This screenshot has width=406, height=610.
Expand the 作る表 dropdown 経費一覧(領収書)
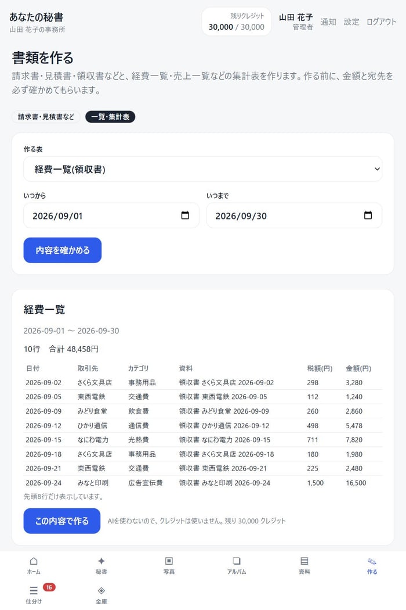[203, 169]
